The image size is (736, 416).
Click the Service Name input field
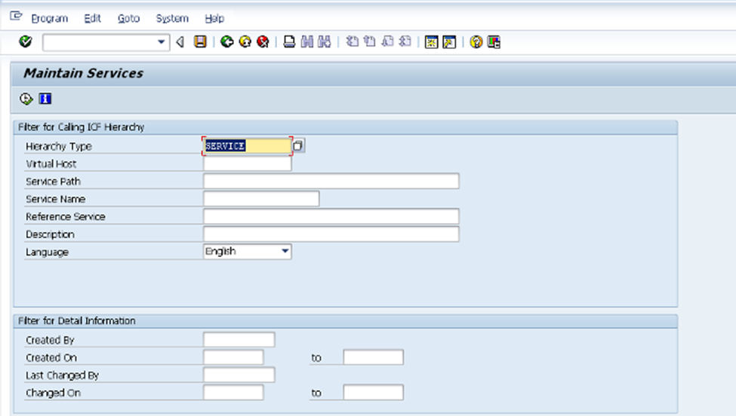(x=261, y=199)
